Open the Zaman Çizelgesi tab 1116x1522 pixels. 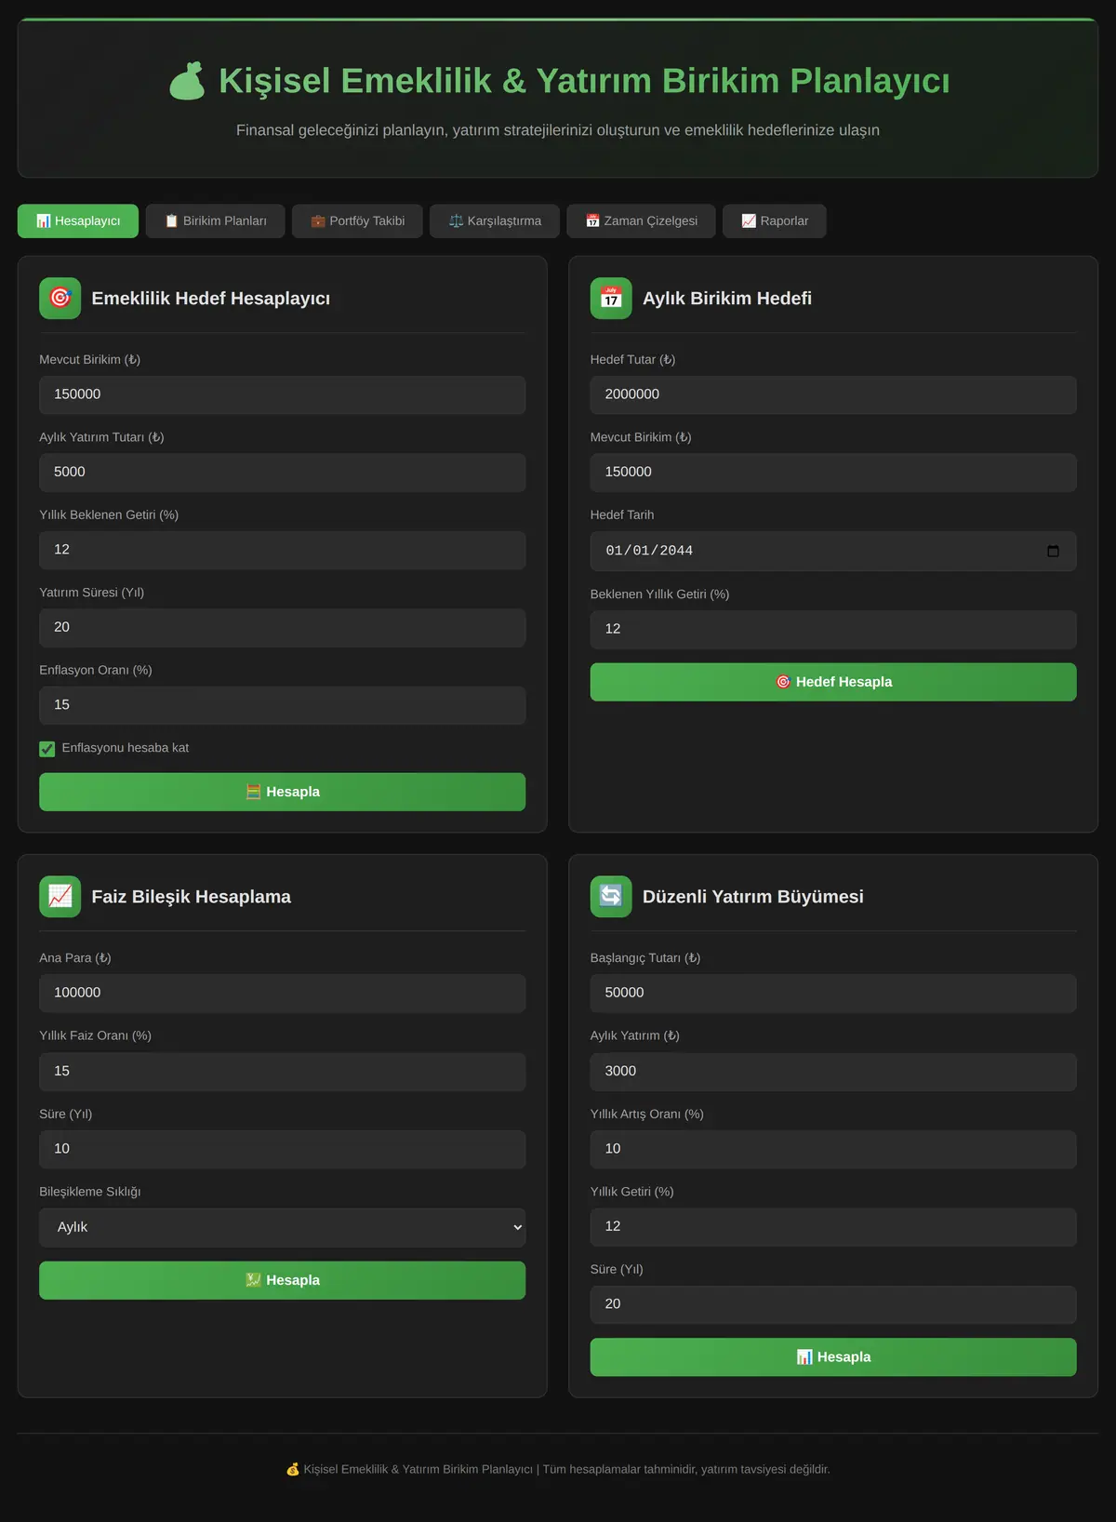point(642,221)
